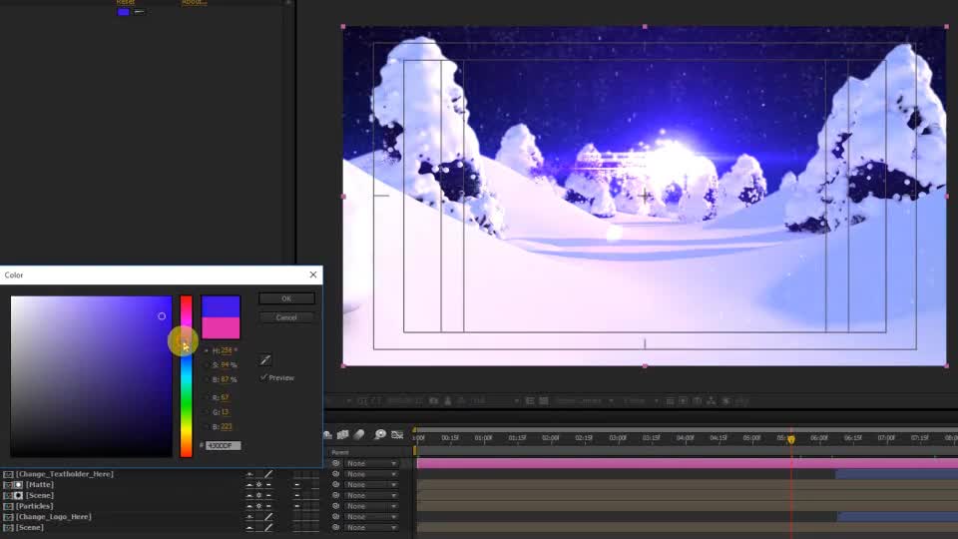Viewport: 958px width, 539px height.
Task: Open the Brainstorm bubble icon in timeline
Action: 380,434
